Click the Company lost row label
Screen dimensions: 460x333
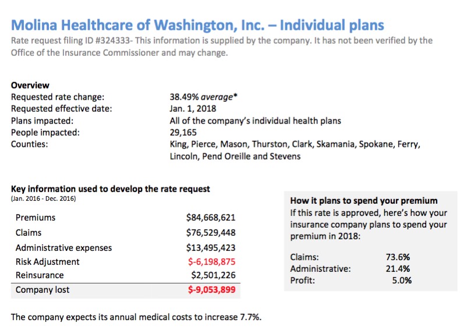(44, 289)
